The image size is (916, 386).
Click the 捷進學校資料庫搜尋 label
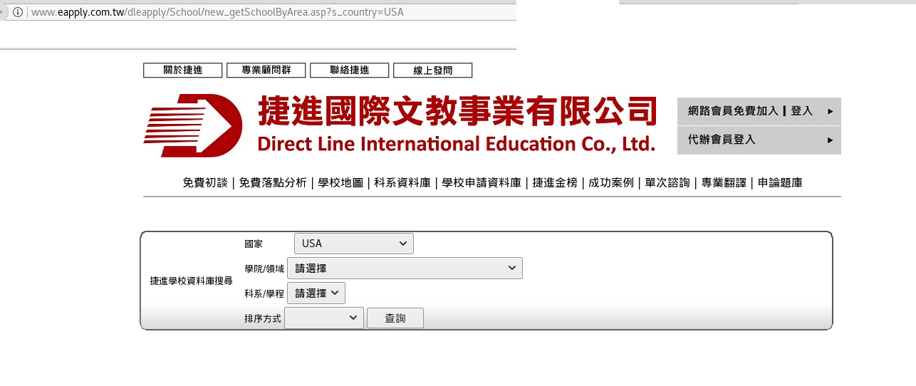coord(191,281)
